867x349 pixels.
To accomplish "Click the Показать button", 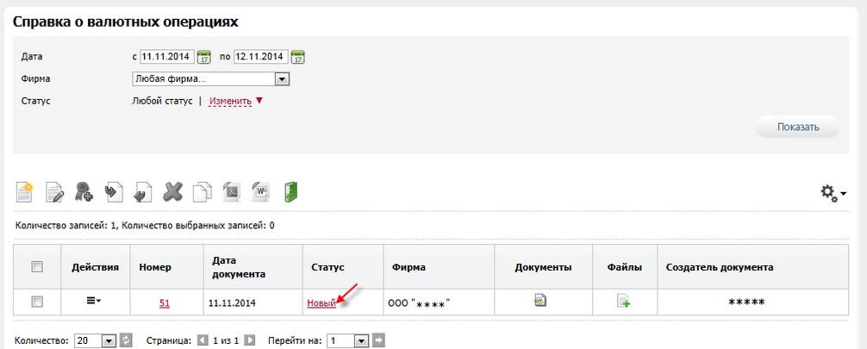I will tap(797, 127).
